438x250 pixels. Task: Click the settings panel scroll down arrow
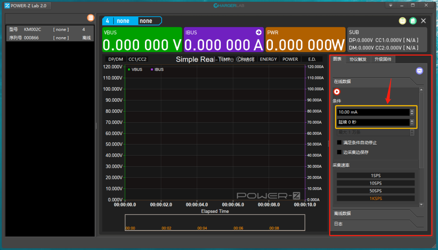[x=421, y=205]
